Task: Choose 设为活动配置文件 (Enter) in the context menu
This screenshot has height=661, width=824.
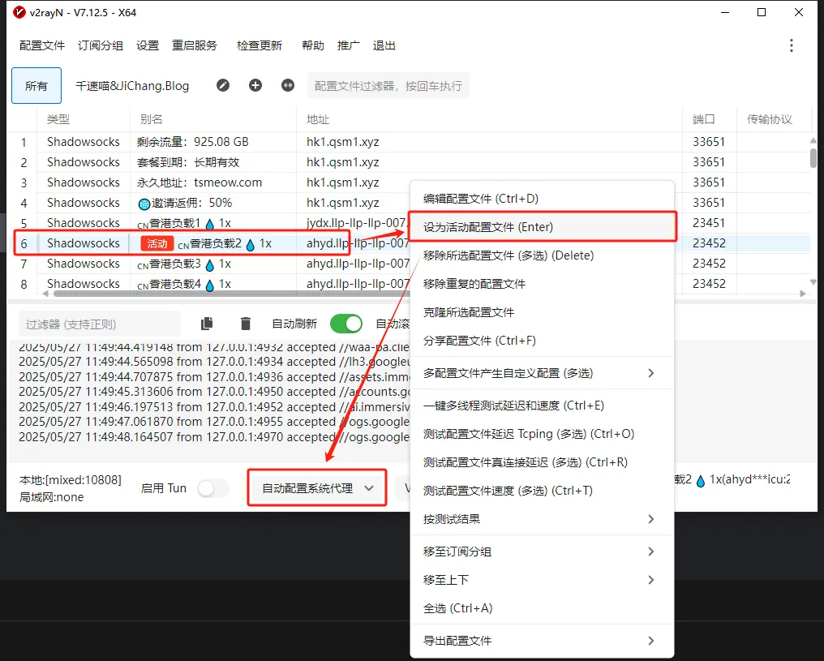Action: coord(542,227)
